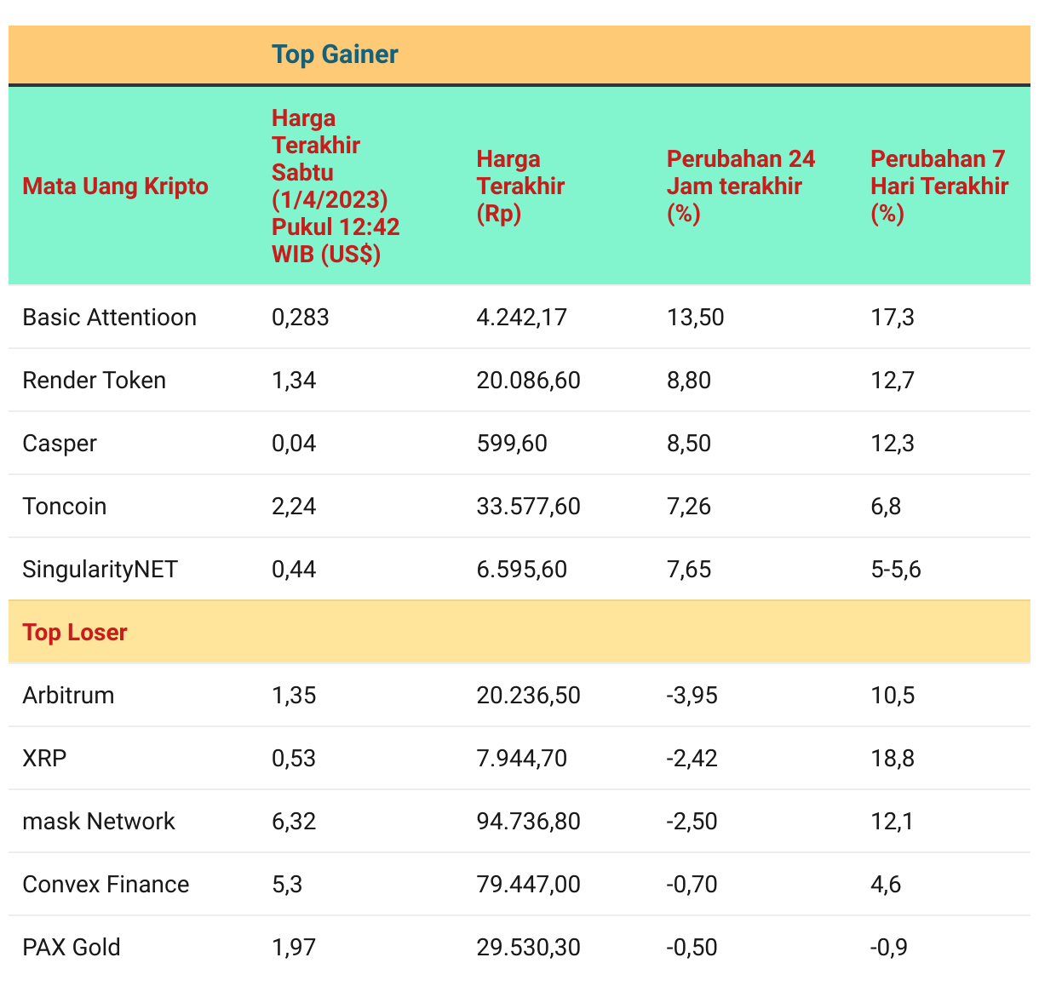The width and height of the screenshot is (1039, 986).
Task: Click SingularityNET's rupiah price 6.595,60
Action: click(521, 570)
